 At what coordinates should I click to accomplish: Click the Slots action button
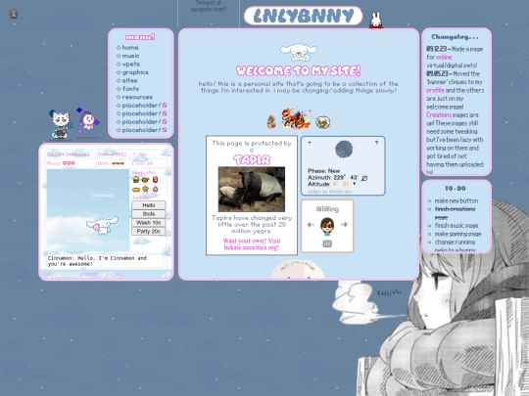point(149,214)
